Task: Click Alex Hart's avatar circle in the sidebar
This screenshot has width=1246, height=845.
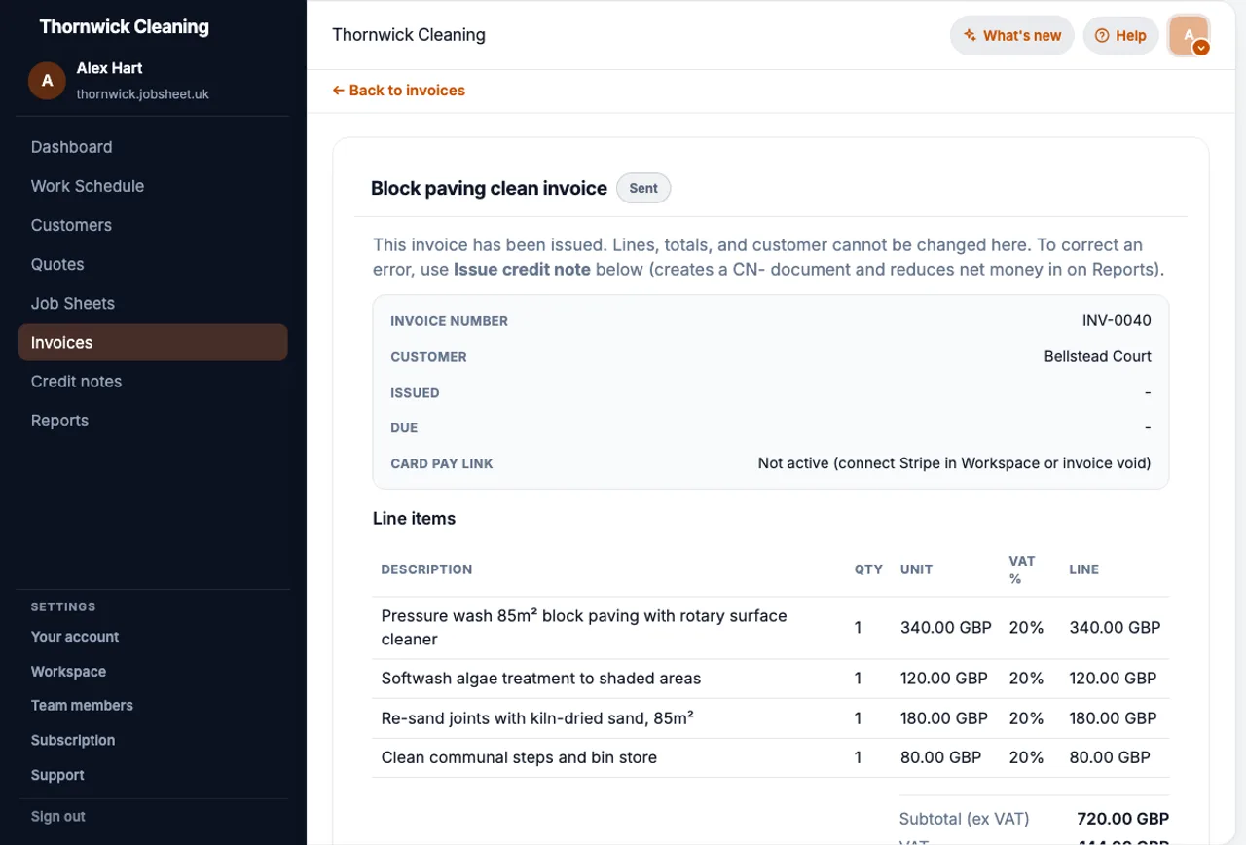Action: (47, 81)
